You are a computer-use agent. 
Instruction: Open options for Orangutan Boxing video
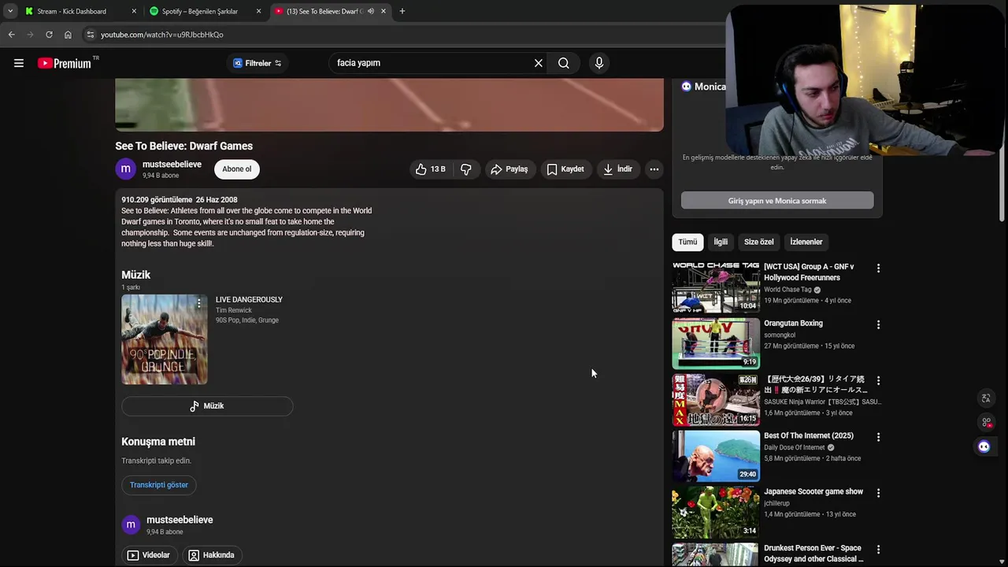click(x=878, y=324)
